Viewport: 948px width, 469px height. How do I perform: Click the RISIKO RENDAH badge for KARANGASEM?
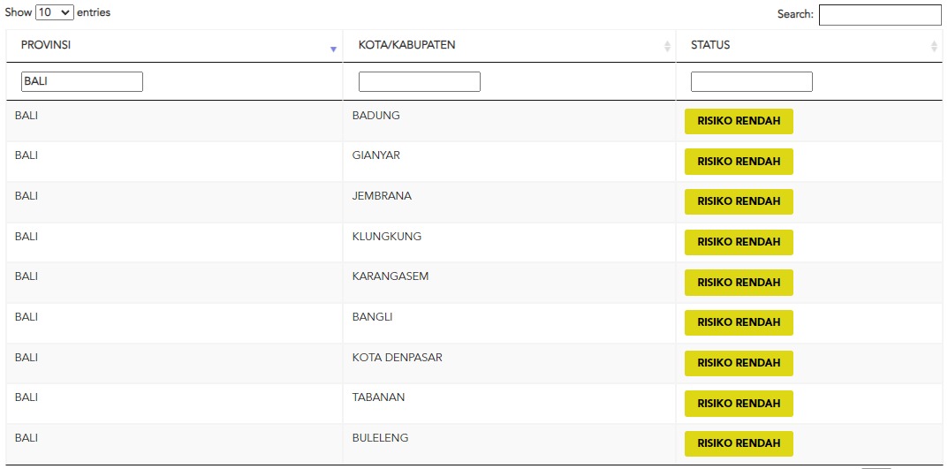point(739,283)
